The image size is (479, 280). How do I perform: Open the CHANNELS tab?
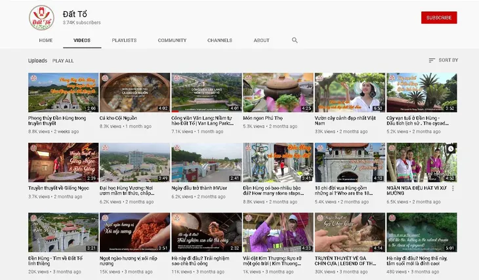pos(220,40)
